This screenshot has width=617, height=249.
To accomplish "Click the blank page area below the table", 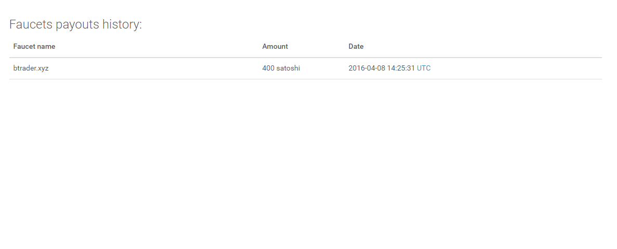I will coord(307,166).
